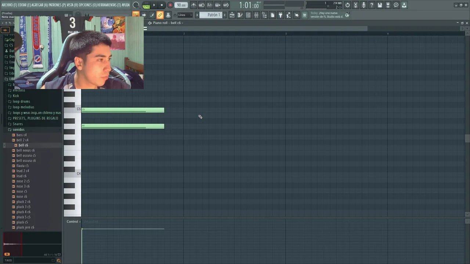Select the 'bell c6' sample

point(23,145)
